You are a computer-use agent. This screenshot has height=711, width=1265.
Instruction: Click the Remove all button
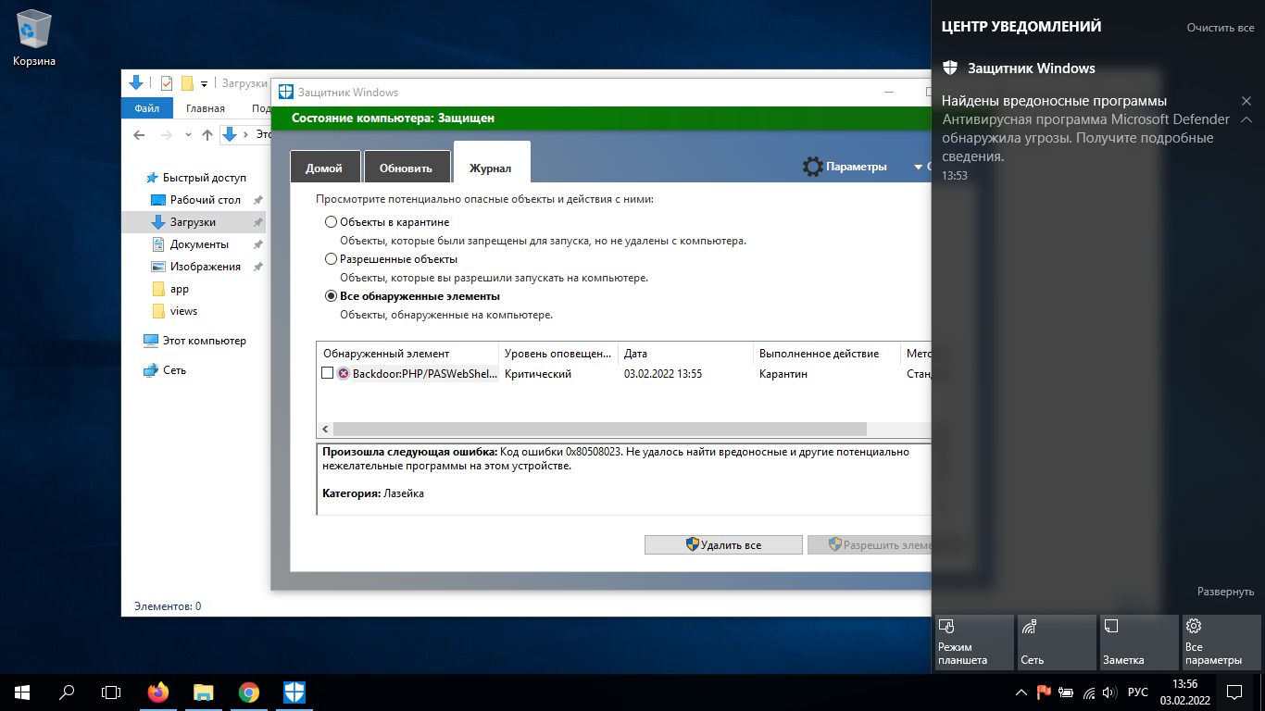723,544
